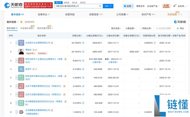190x117 pixels.
Task: Switch to the 公司发展 tab
Action: [122, 15]
